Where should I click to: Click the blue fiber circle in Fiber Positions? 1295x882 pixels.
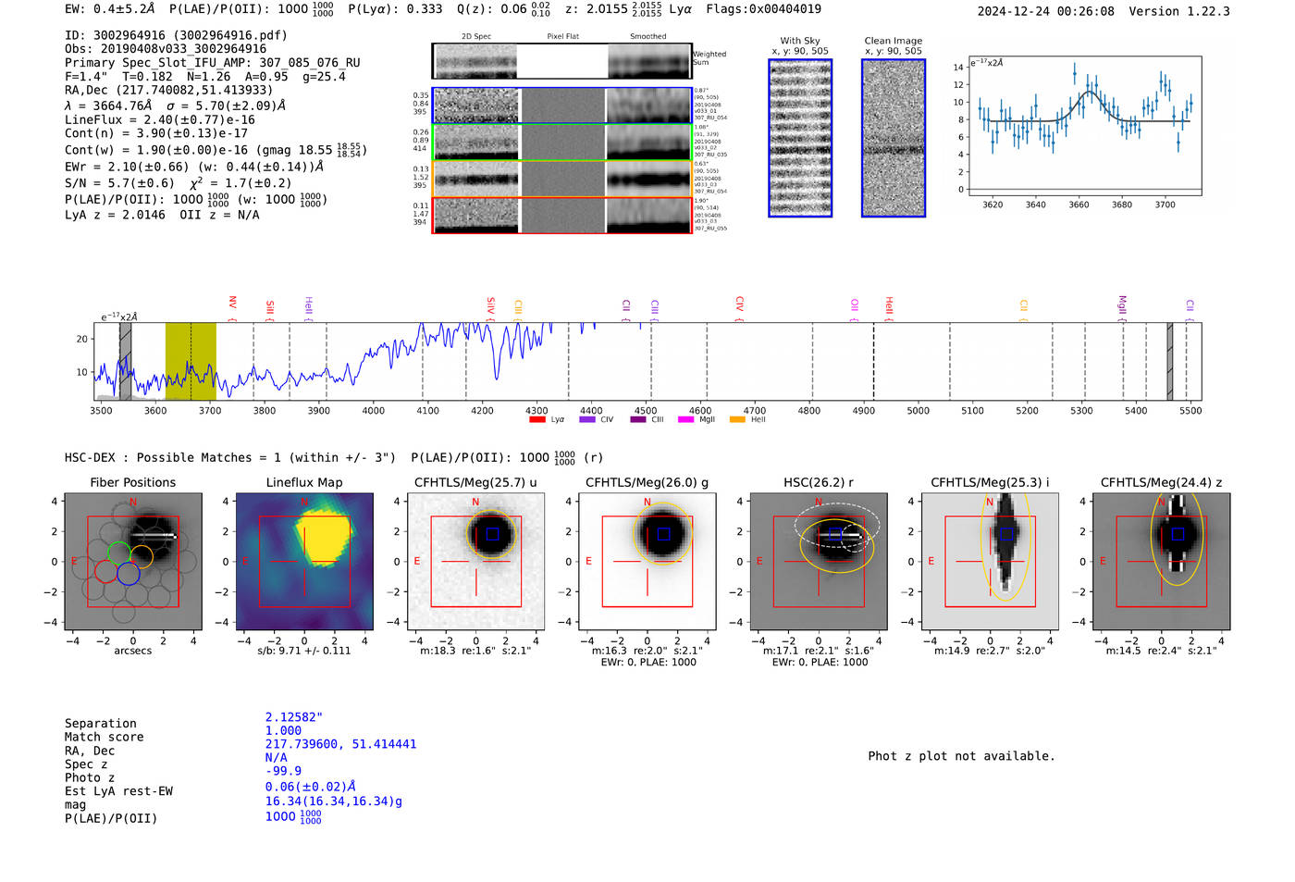[x=128, y=574]
